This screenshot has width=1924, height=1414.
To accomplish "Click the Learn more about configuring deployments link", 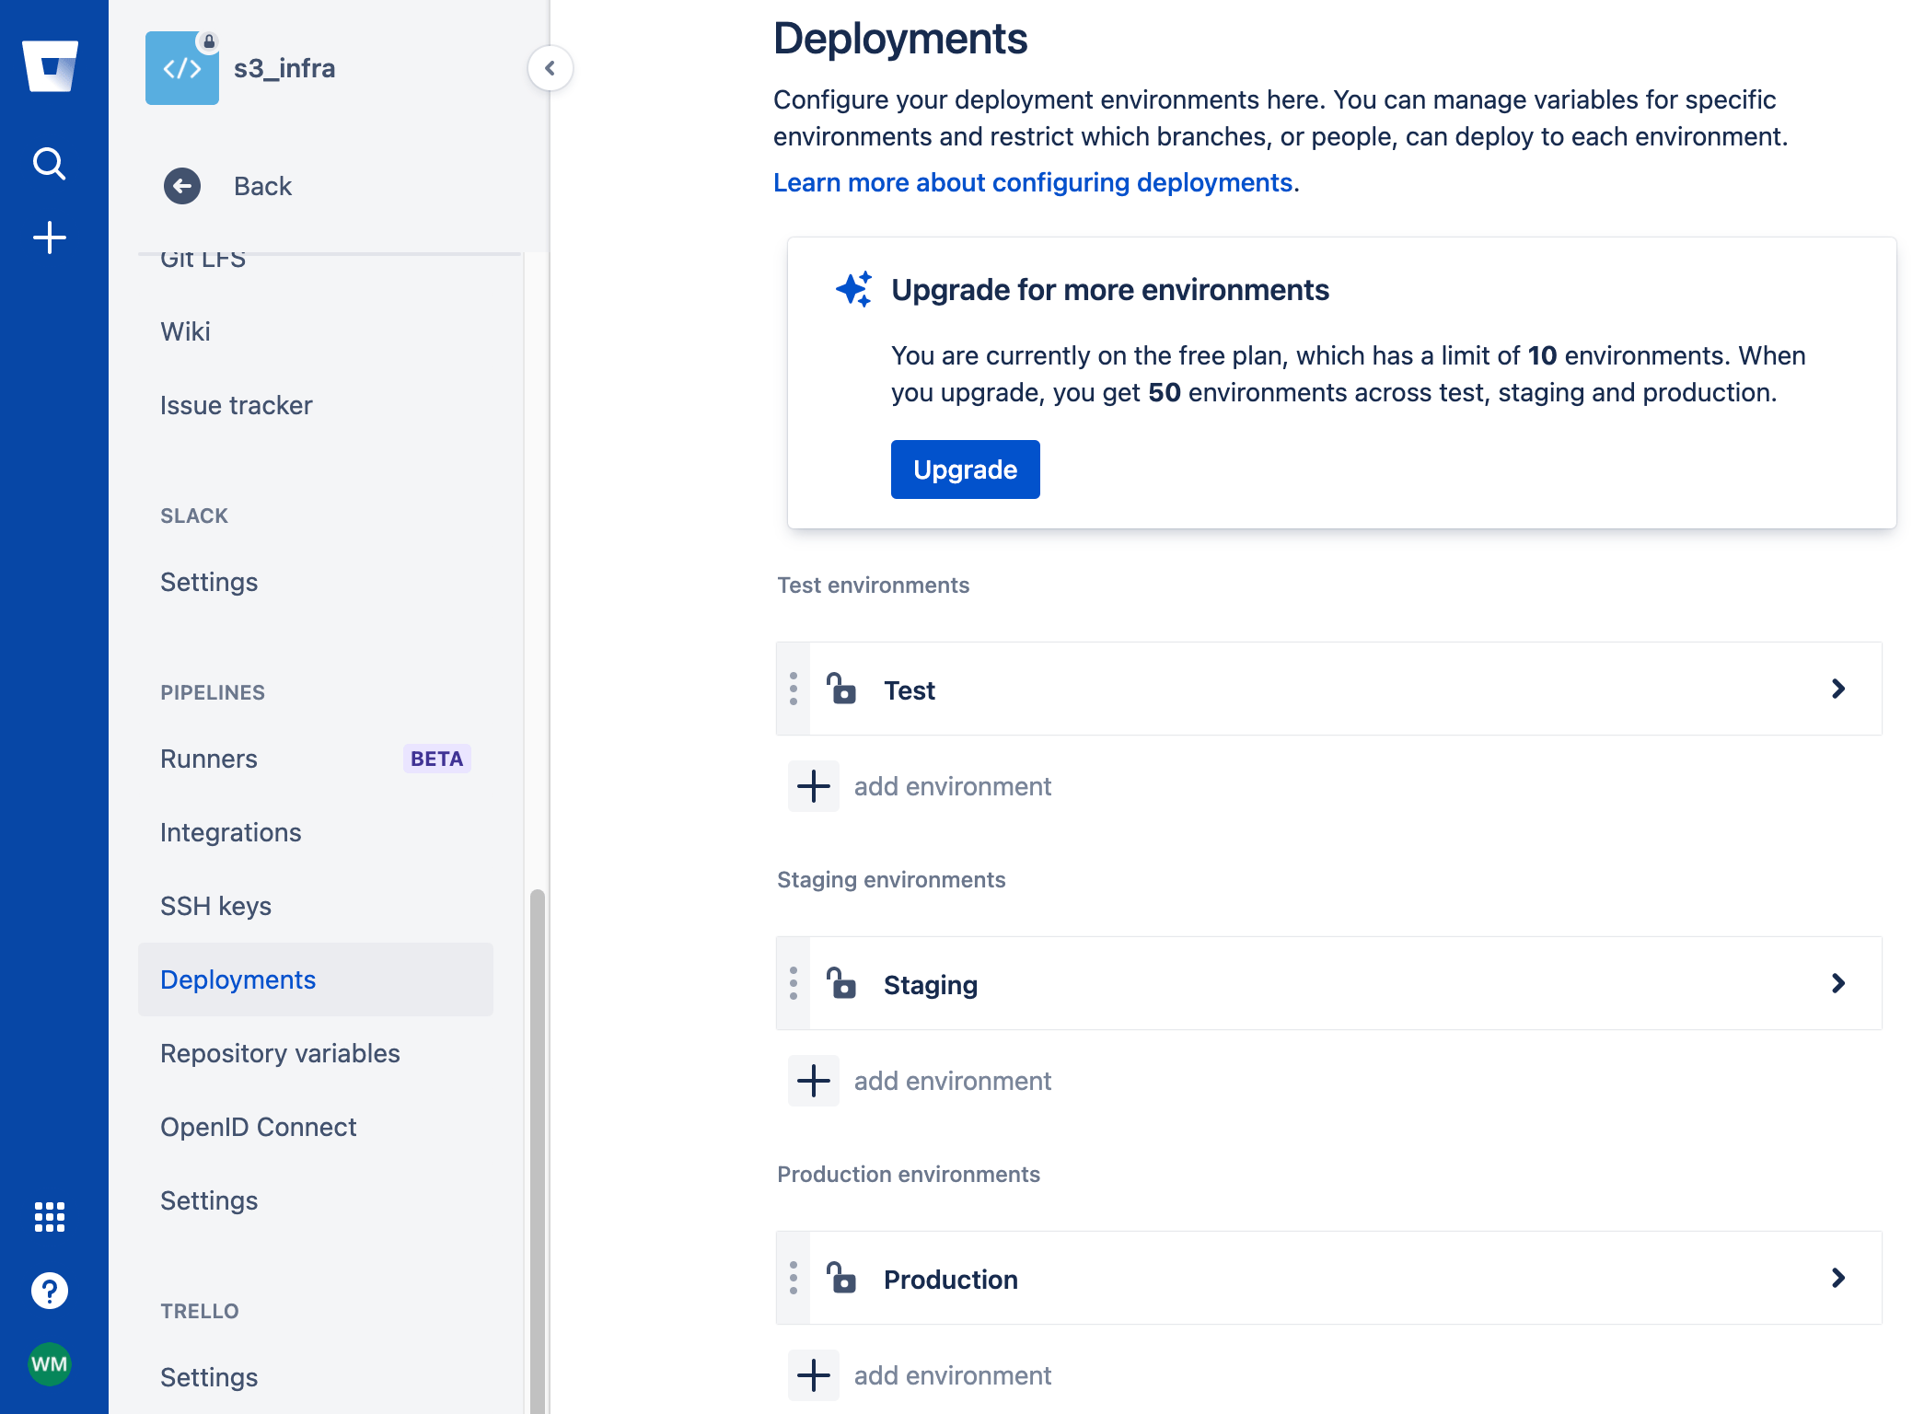I will point(1032,182).
